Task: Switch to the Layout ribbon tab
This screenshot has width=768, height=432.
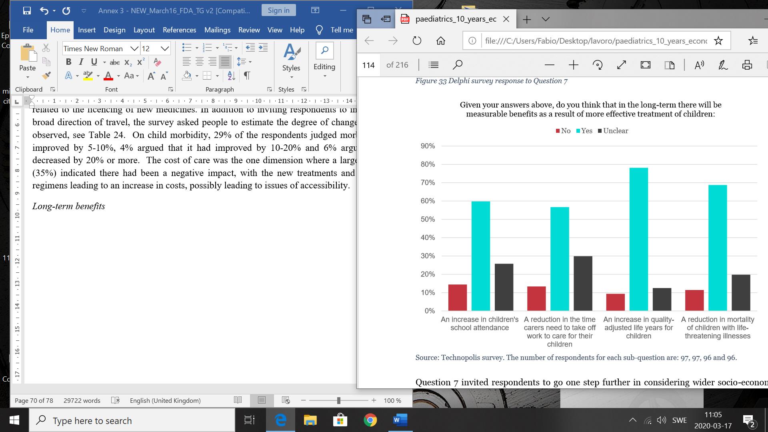Action: click(144, 30)
